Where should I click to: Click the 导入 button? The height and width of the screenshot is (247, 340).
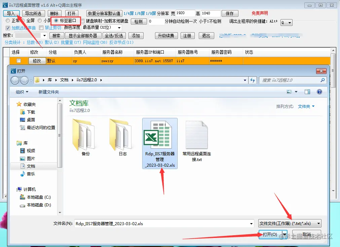[11, 13]
